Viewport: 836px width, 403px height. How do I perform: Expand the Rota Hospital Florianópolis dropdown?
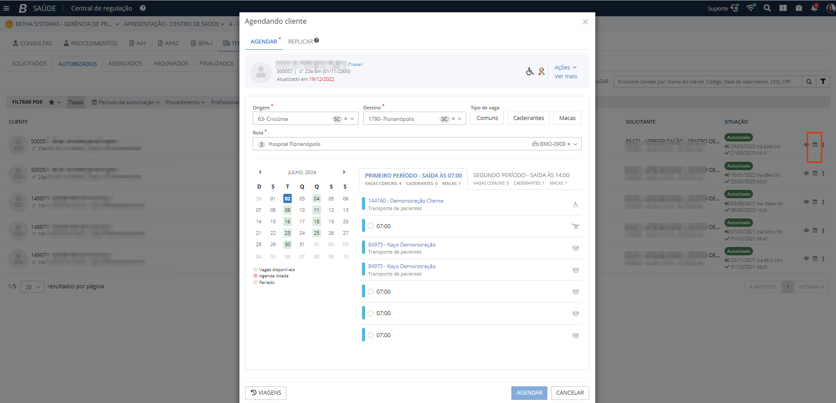click(575, 144)
